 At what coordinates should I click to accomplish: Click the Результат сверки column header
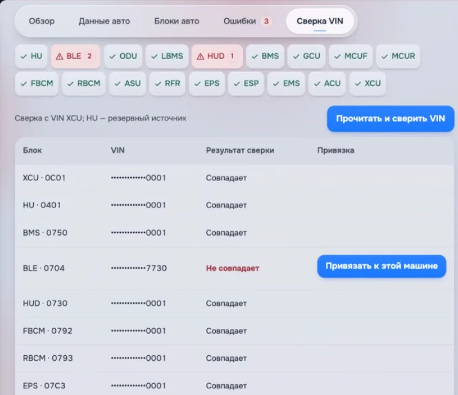(x=240, y=150)
